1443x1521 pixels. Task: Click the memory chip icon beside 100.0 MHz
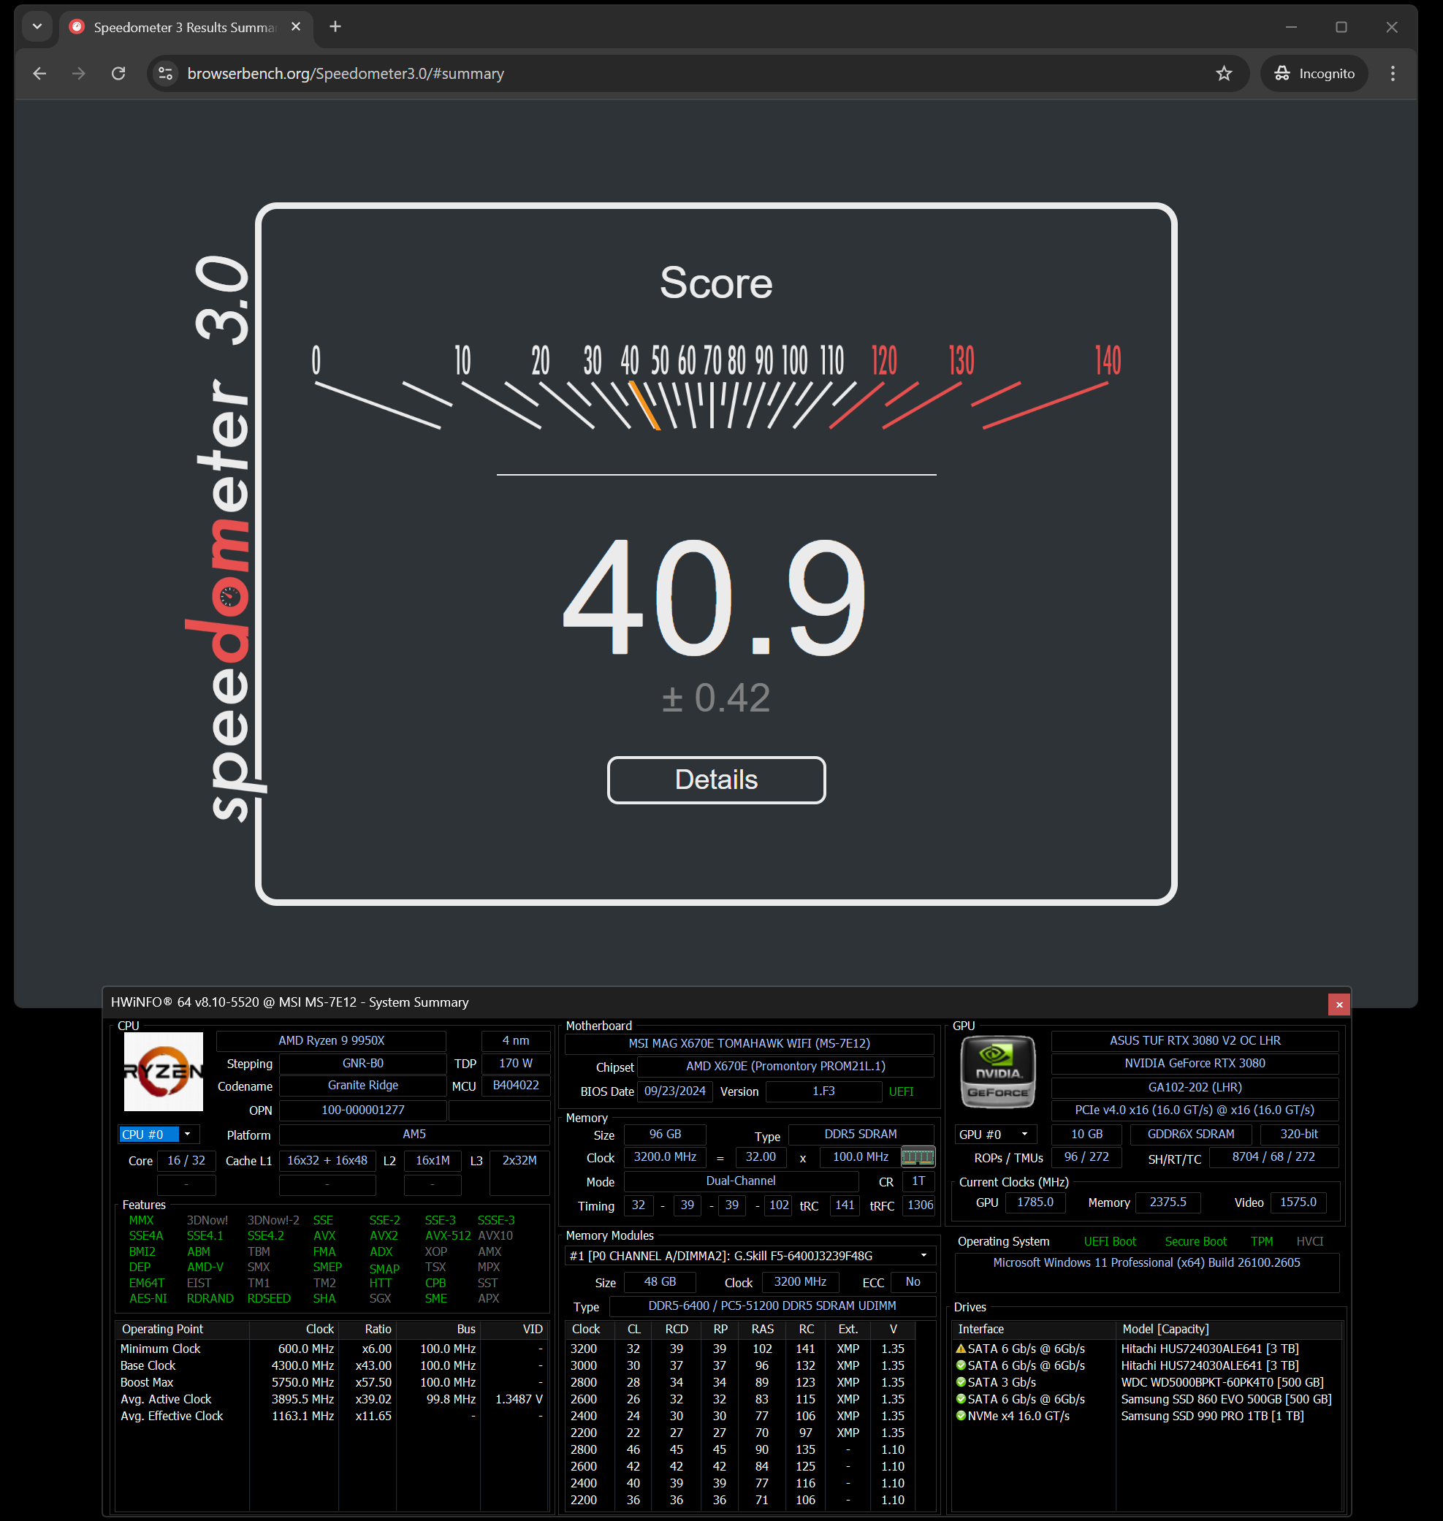tap(918, 1156)
